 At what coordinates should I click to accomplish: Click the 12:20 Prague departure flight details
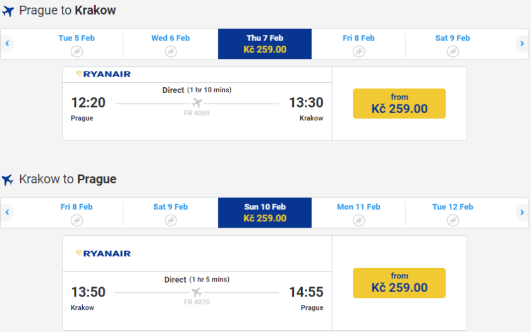[x=88, y=103]
